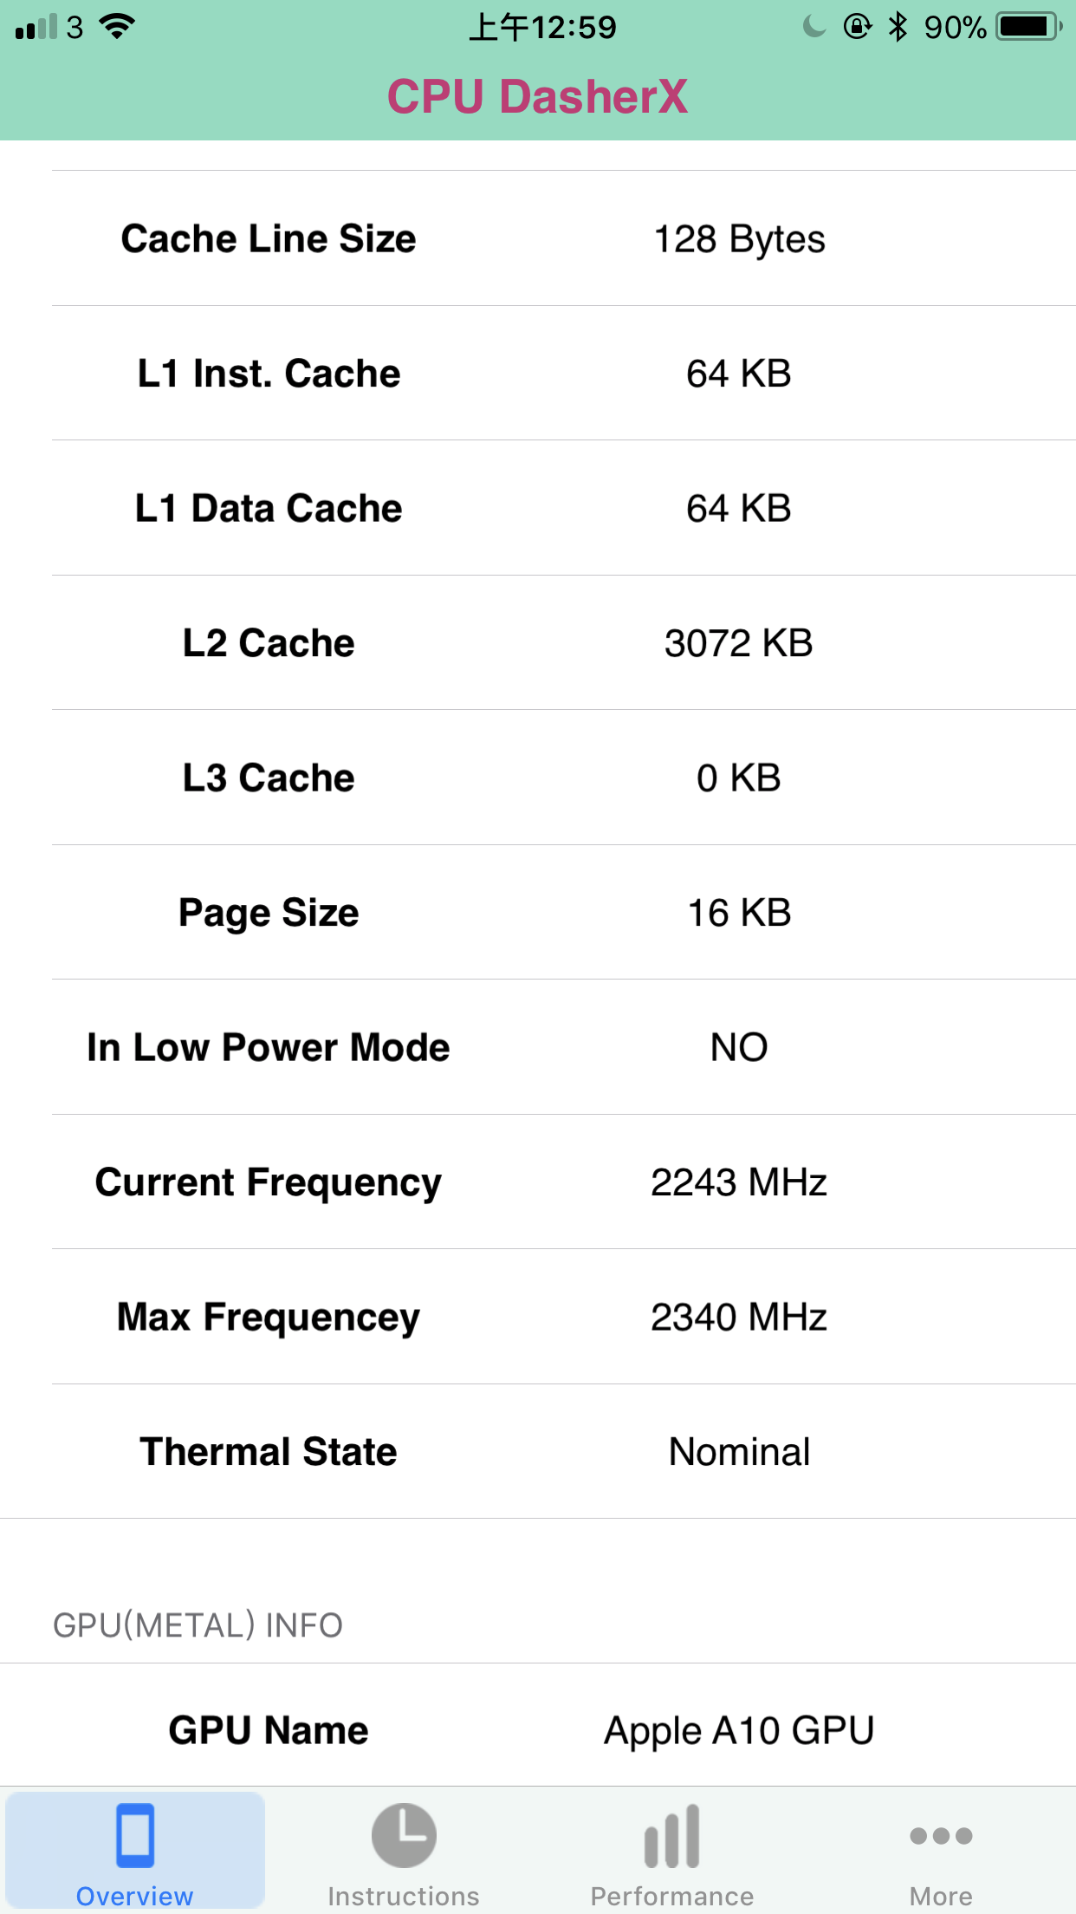Select the L2 Cache 3072 KB row
The height and width of the screenshot is (1914, 1076).
[x=564, y=642]
